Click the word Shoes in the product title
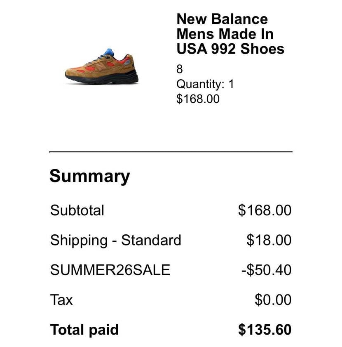The height and width of the screenshot is (347, 342). pyautogui.click(x=262, y=49)
